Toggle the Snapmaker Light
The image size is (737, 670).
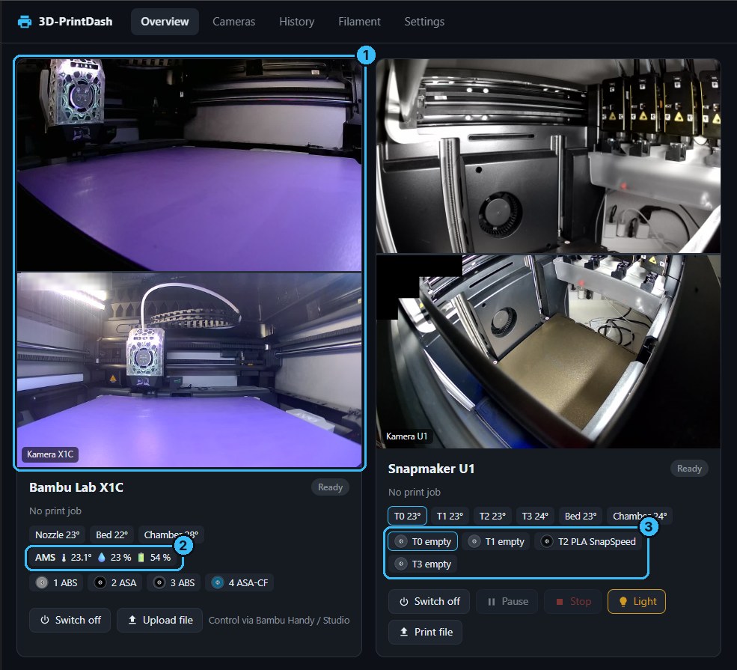click(637, 601)
